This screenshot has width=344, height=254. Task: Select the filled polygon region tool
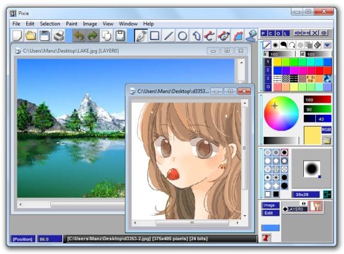pyautogui.click(x=238, y=36)
